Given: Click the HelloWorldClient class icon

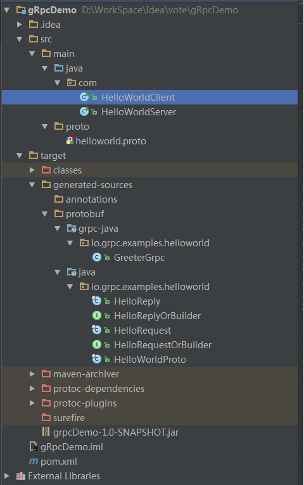Looking at the screenshot, I should (84, 97).
